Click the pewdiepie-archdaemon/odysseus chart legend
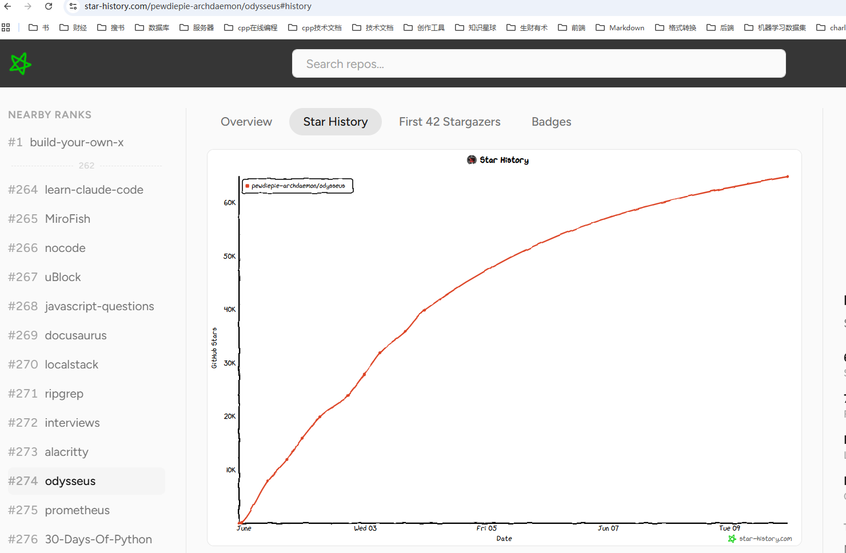 [298, 186]
